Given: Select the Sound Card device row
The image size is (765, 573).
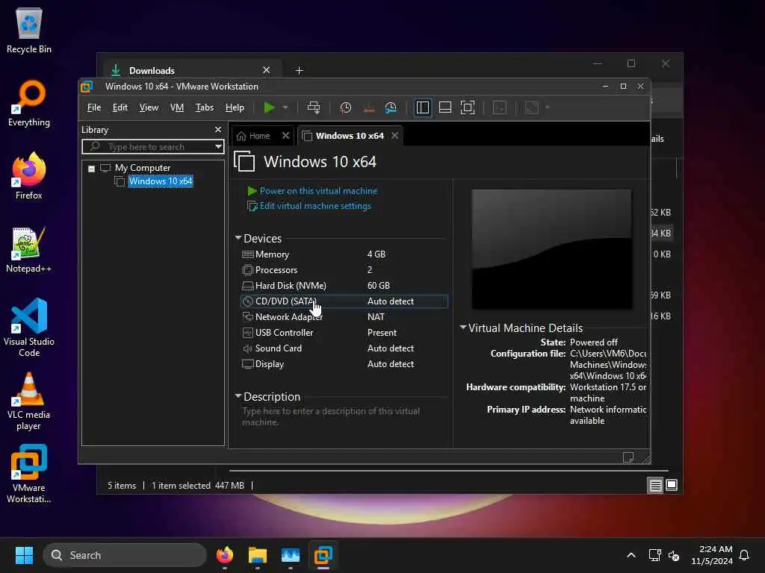Looking at the screenshot, I should click(x=344, y=348).
